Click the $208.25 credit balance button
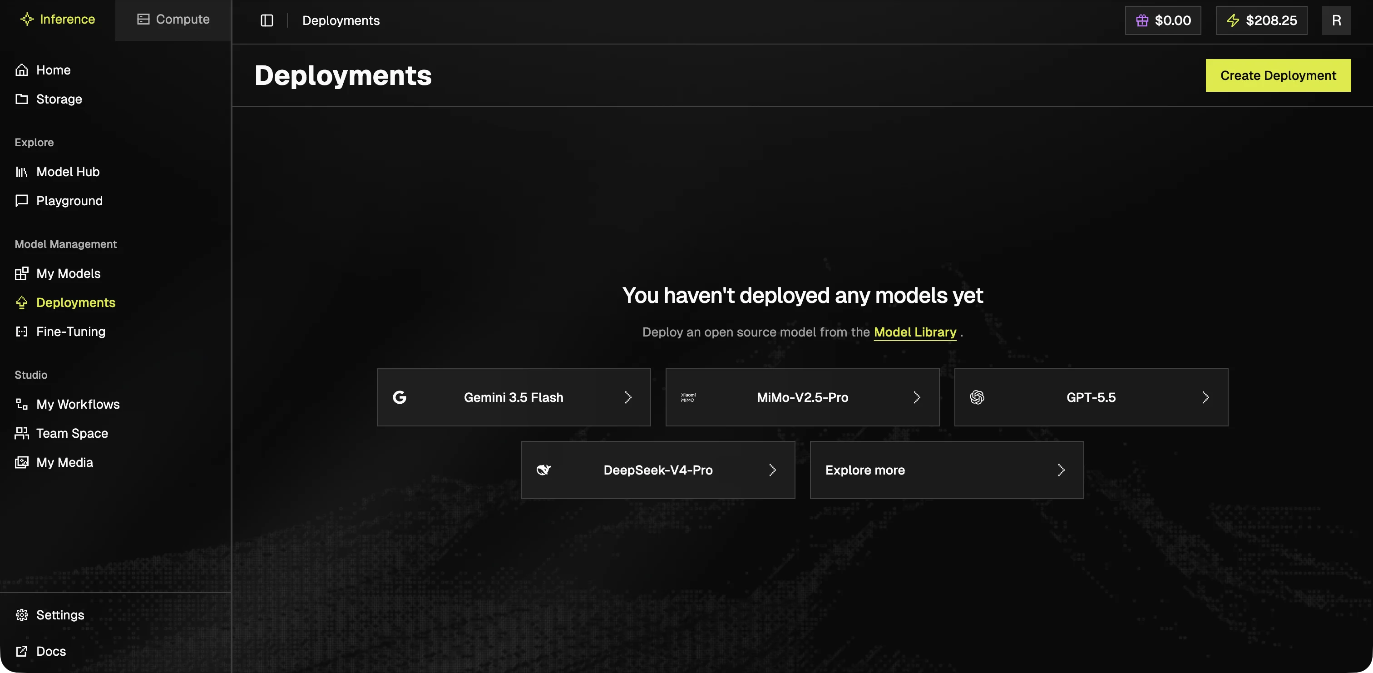The height and width of the screenshot is (673, 1373). [x=1262, y=20]
